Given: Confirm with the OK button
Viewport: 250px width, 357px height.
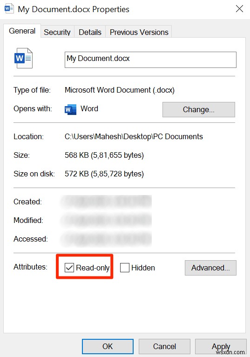Looking at the screenshot, I should click(108, 346).
